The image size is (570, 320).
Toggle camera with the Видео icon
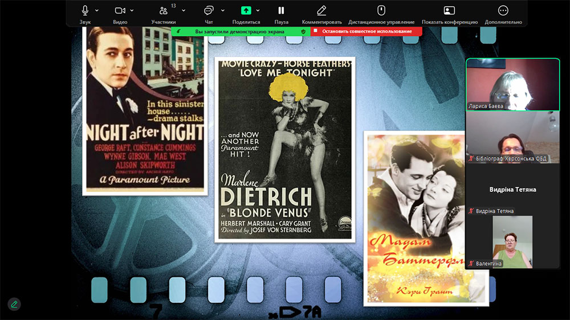(x=120, y=10)
